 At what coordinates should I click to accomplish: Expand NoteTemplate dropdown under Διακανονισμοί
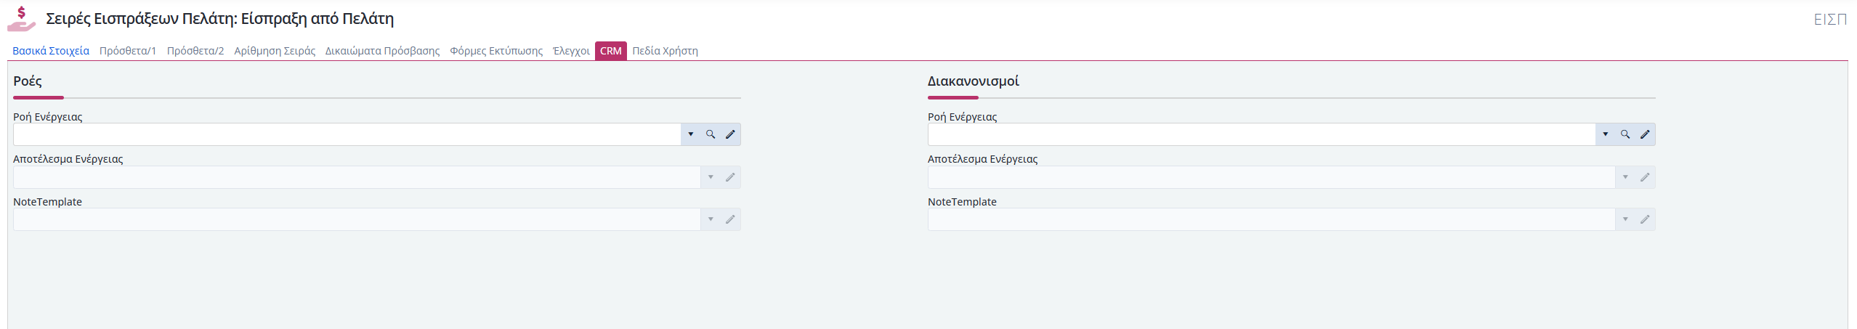point(1625,219)
